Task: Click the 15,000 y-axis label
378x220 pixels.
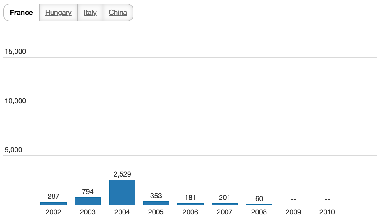Action: (15, 52)
